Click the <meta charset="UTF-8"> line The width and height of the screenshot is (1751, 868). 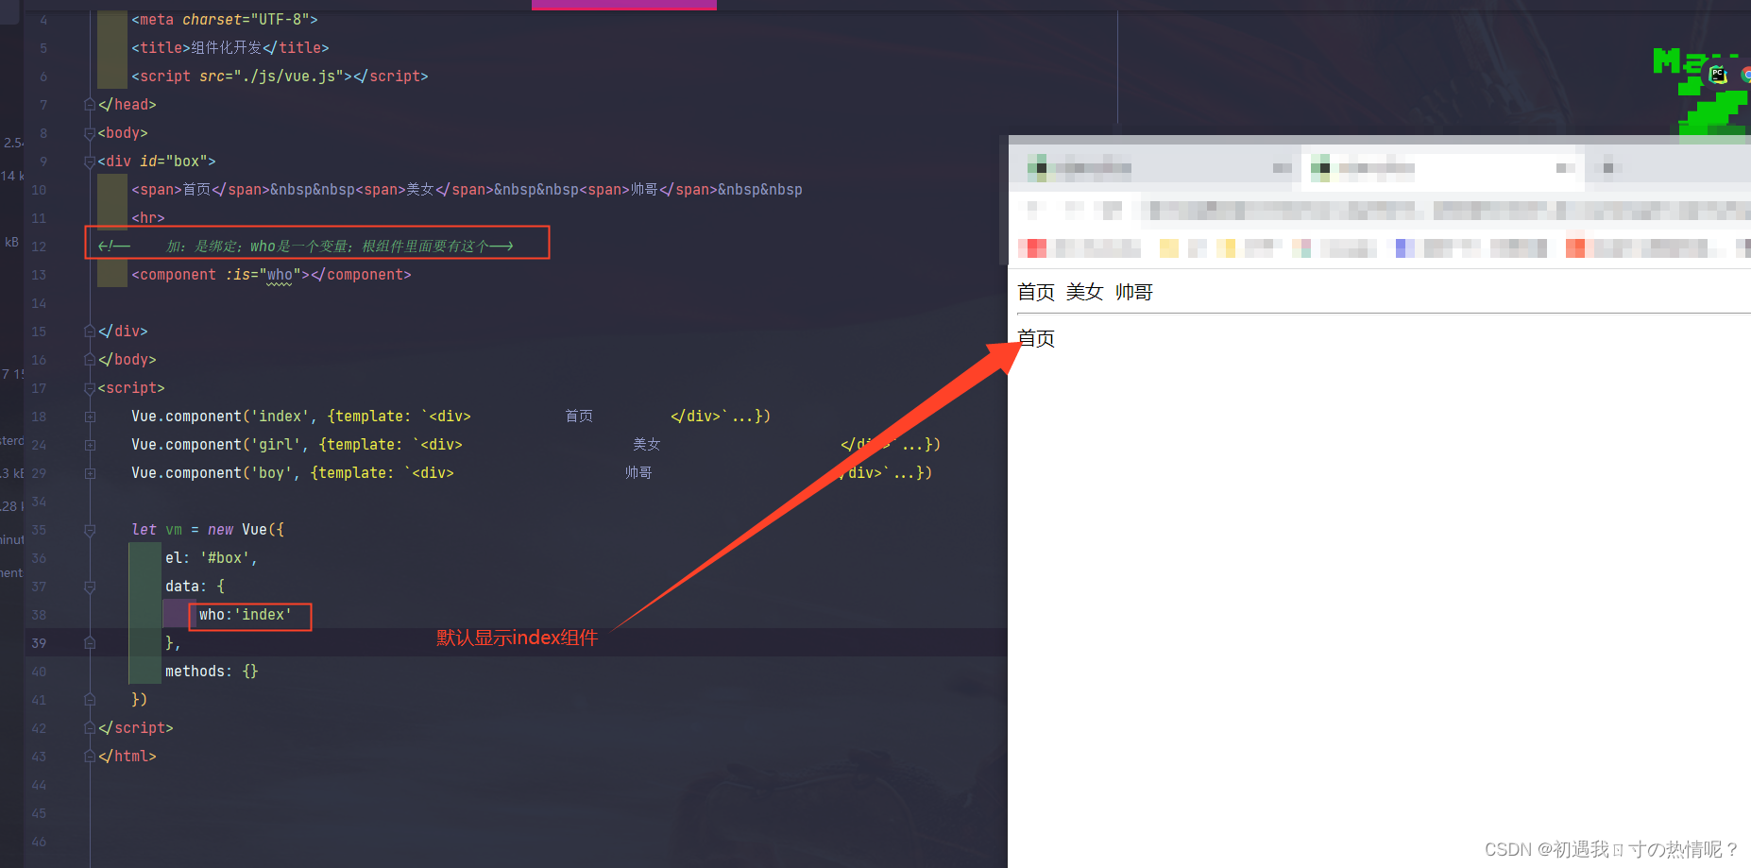225,20
